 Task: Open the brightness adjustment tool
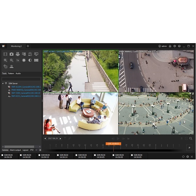(x=24, y=60)
